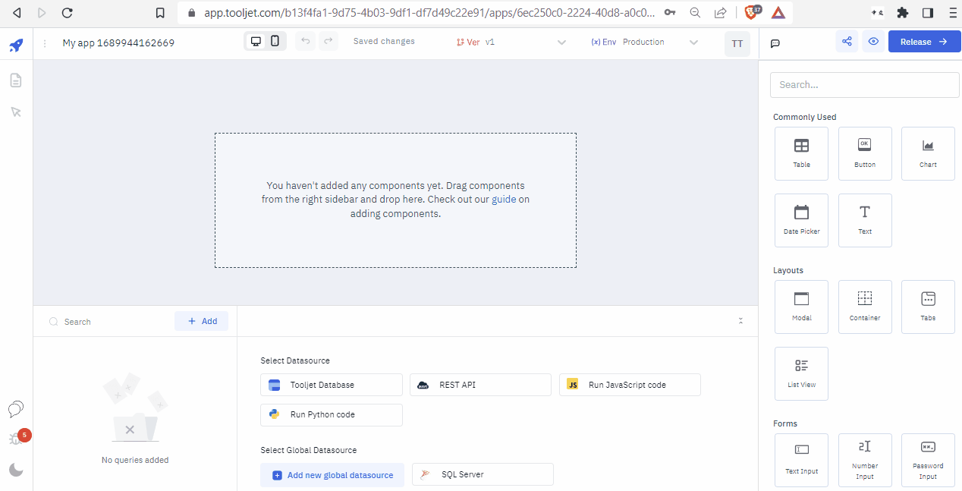The image size is (962, 491).
Task: Collapse the query panel
Action: tap(740, 321)
